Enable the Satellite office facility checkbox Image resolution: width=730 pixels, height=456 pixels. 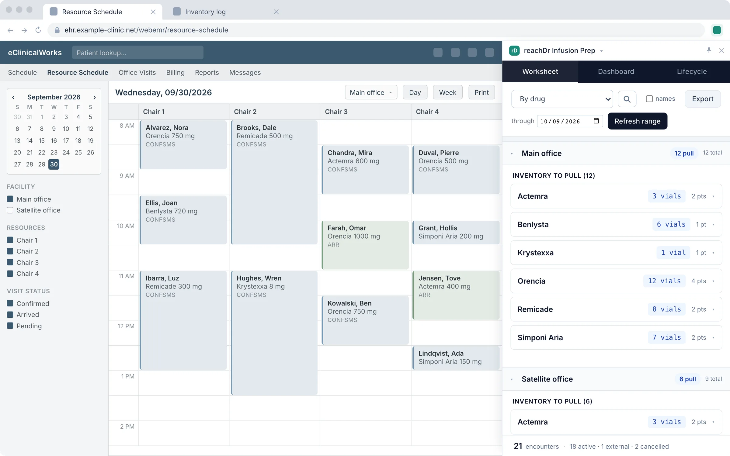coord(10,210)
